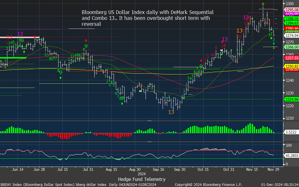
Task: Click the green 1288.05 price label
Action: (x=291, y=19)
